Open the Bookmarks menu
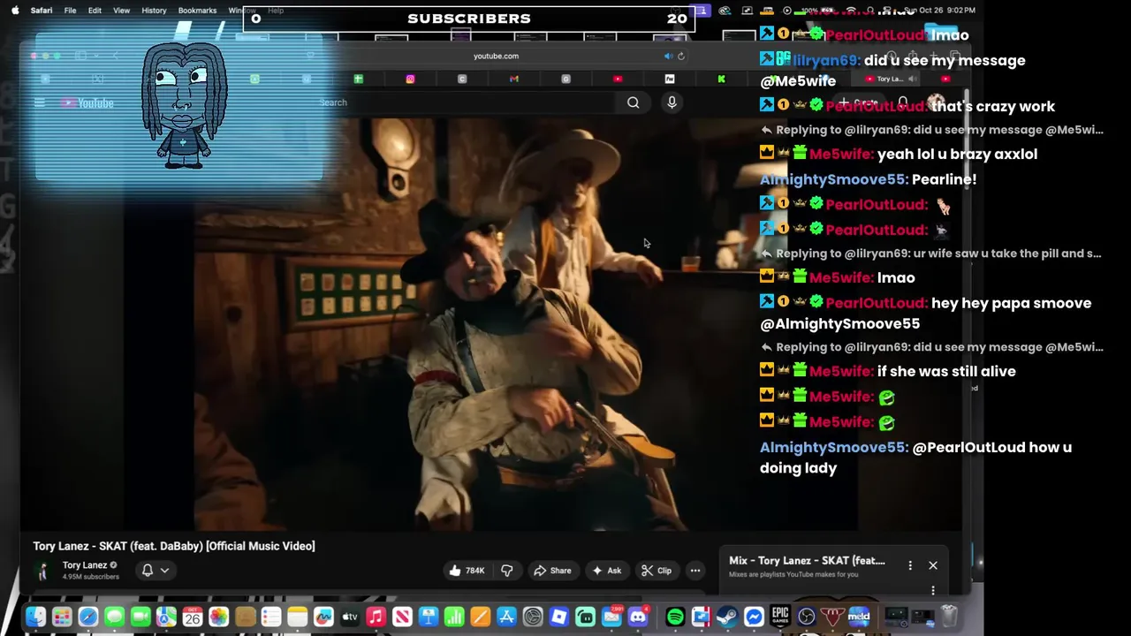Image resolution: width=1131 pixels, height=636 pixels. coord(197,11)
